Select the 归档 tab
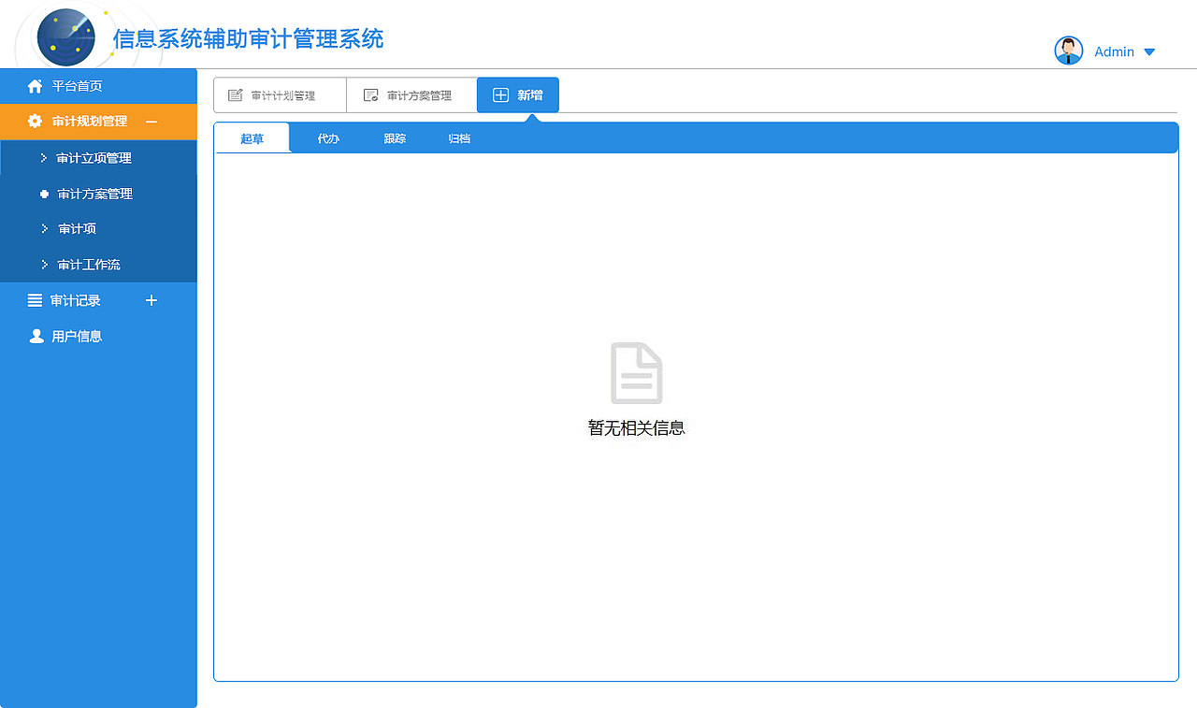This screenshot has height=708, width=1197. tap(457, 137)
